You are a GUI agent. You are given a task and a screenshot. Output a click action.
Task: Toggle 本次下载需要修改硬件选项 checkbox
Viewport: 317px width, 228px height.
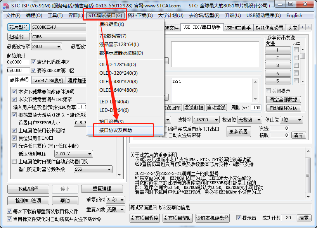tap(14, 92)
